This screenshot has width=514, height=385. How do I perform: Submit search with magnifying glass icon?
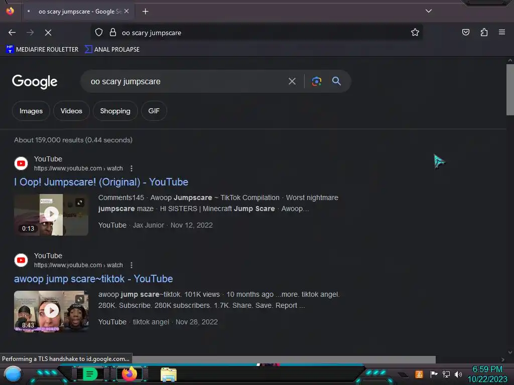click(336, 81)
